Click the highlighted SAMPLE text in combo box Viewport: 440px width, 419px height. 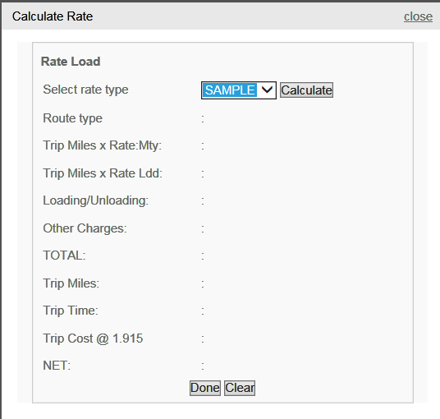[x=230, y=90]
